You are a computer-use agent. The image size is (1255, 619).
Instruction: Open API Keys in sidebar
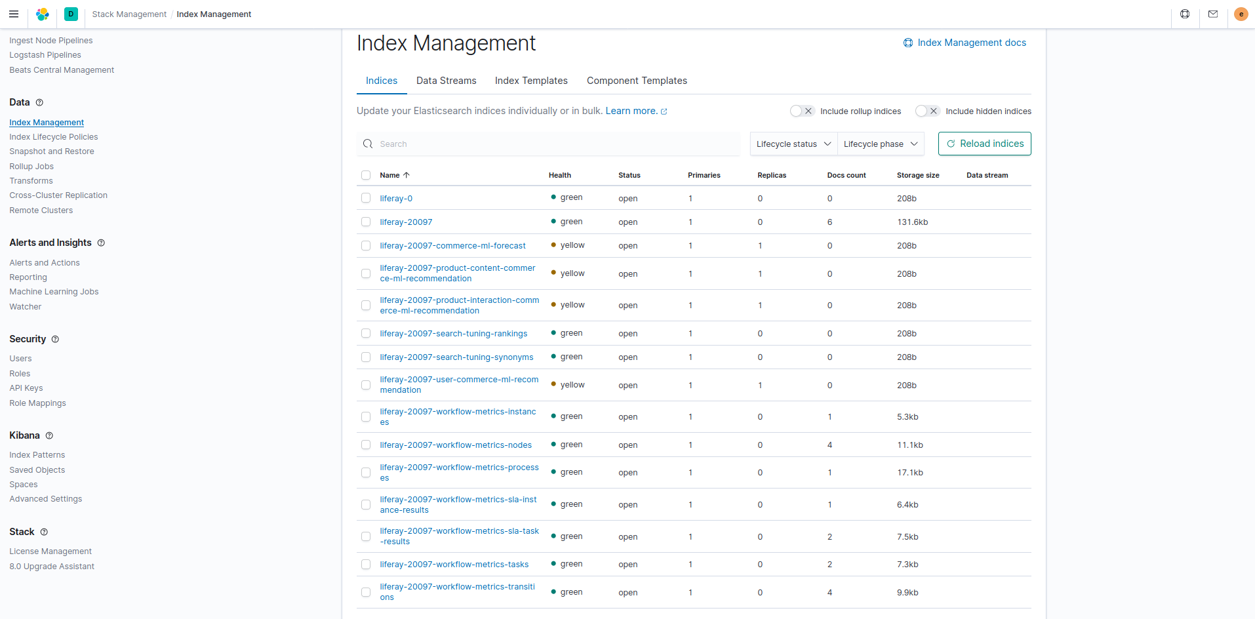tap(26, 388)
